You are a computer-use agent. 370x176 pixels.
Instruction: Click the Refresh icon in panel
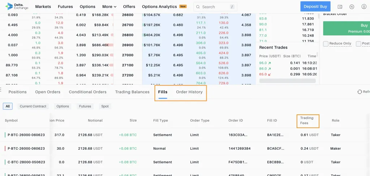(360, 92)
